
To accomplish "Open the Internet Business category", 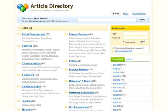I will point(79,34).
